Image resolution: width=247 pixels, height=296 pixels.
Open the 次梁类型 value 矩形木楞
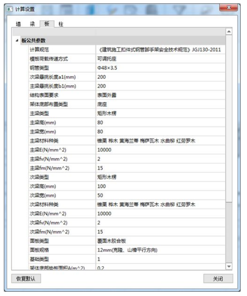point(160,177)
